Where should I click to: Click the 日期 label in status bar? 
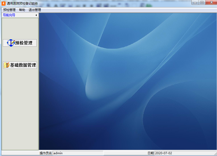pyautogui.click(x=151, y=153)
